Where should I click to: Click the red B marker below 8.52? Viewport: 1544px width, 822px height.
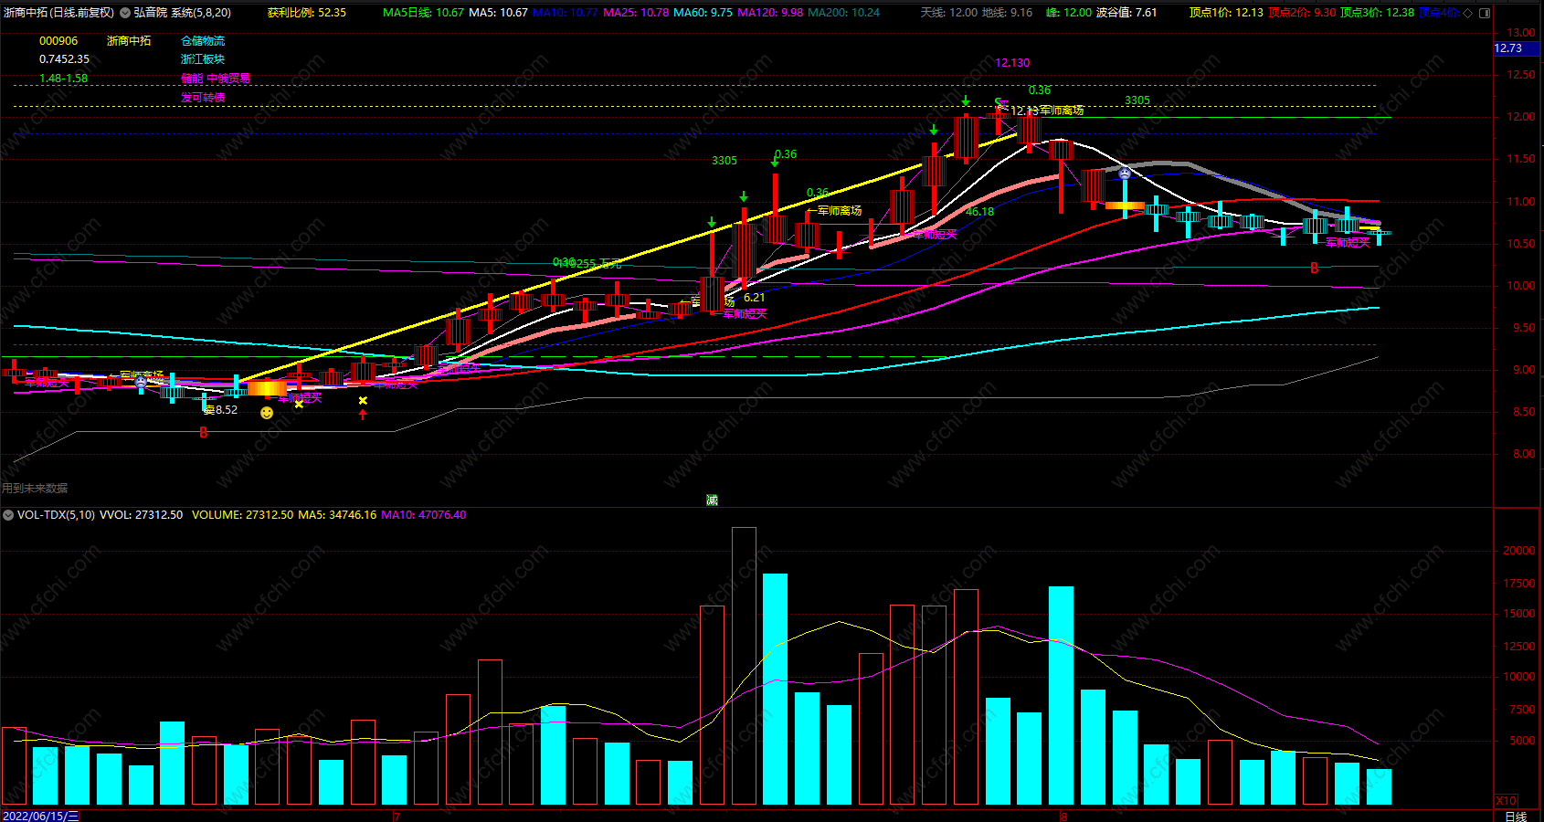tap(204, 433)
